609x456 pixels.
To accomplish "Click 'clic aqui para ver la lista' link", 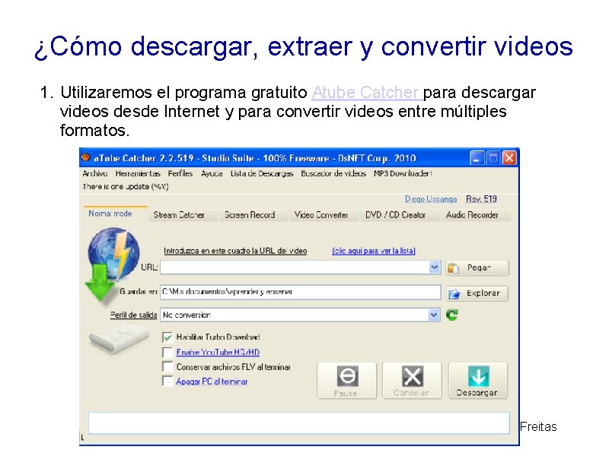I will (374, 251).
